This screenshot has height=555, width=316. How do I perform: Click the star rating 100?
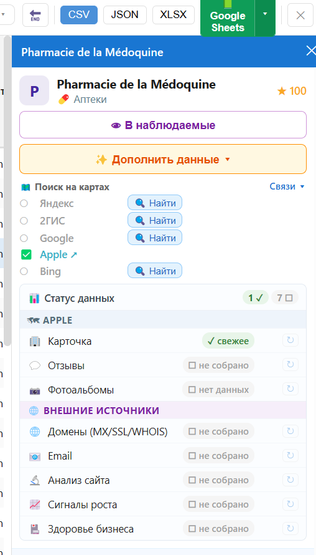tap(292, 91)
